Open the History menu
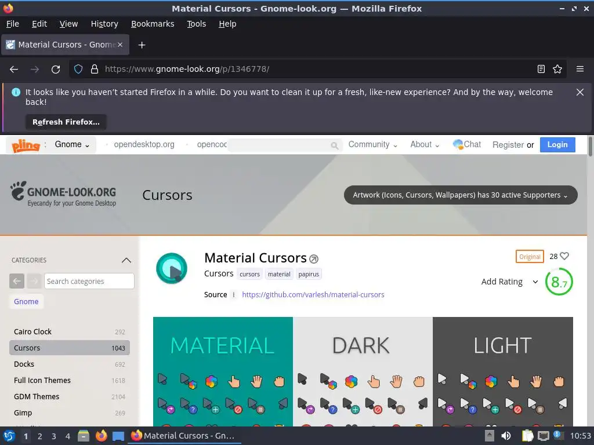The width and height of the screenshot is (594, 445). (104, 24)
